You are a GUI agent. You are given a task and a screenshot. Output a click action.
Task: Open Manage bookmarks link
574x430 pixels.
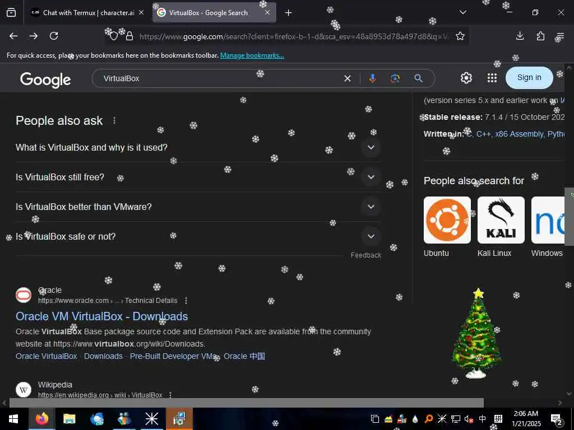(252, 55)
